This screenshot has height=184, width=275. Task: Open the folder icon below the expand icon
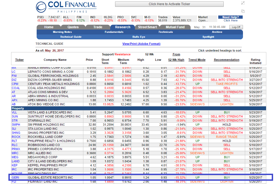(243, 11)
